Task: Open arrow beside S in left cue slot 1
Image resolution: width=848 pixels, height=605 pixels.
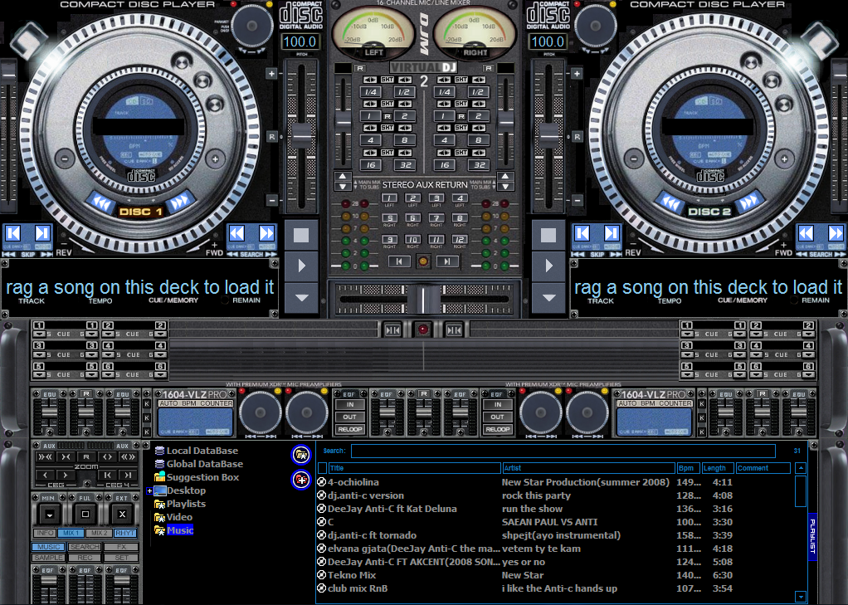Action: point(40,334)
